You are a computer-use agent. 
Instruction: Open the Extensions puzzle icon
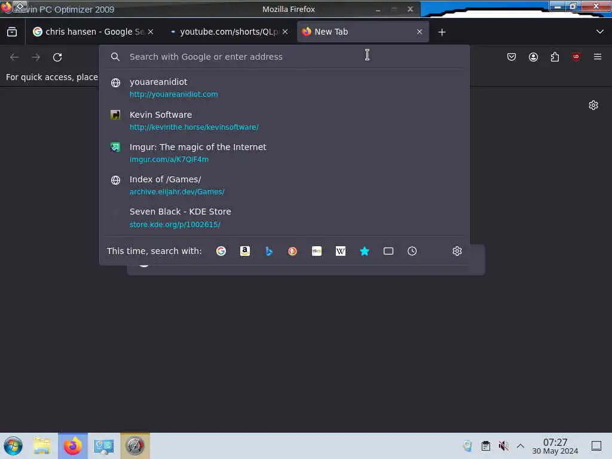click(x=555, y=57)
